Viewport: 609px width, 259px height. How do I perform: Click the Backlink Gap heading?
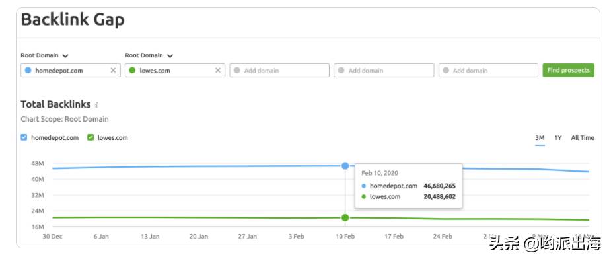73,19
